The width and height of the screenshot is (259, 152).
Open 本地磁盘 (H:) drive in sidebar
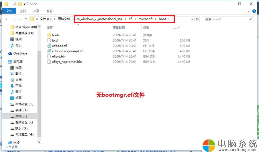pyautogui.click(x=22, y=135)
